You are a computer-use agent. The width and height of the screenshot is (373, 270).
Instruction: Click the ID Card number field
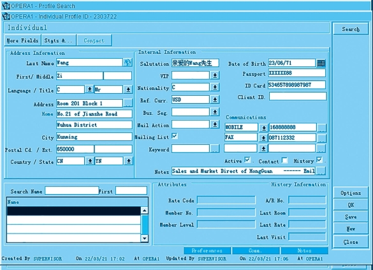296,85
